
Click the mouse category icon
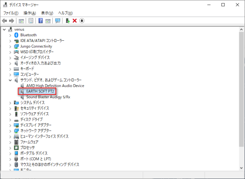coord(16,165)
